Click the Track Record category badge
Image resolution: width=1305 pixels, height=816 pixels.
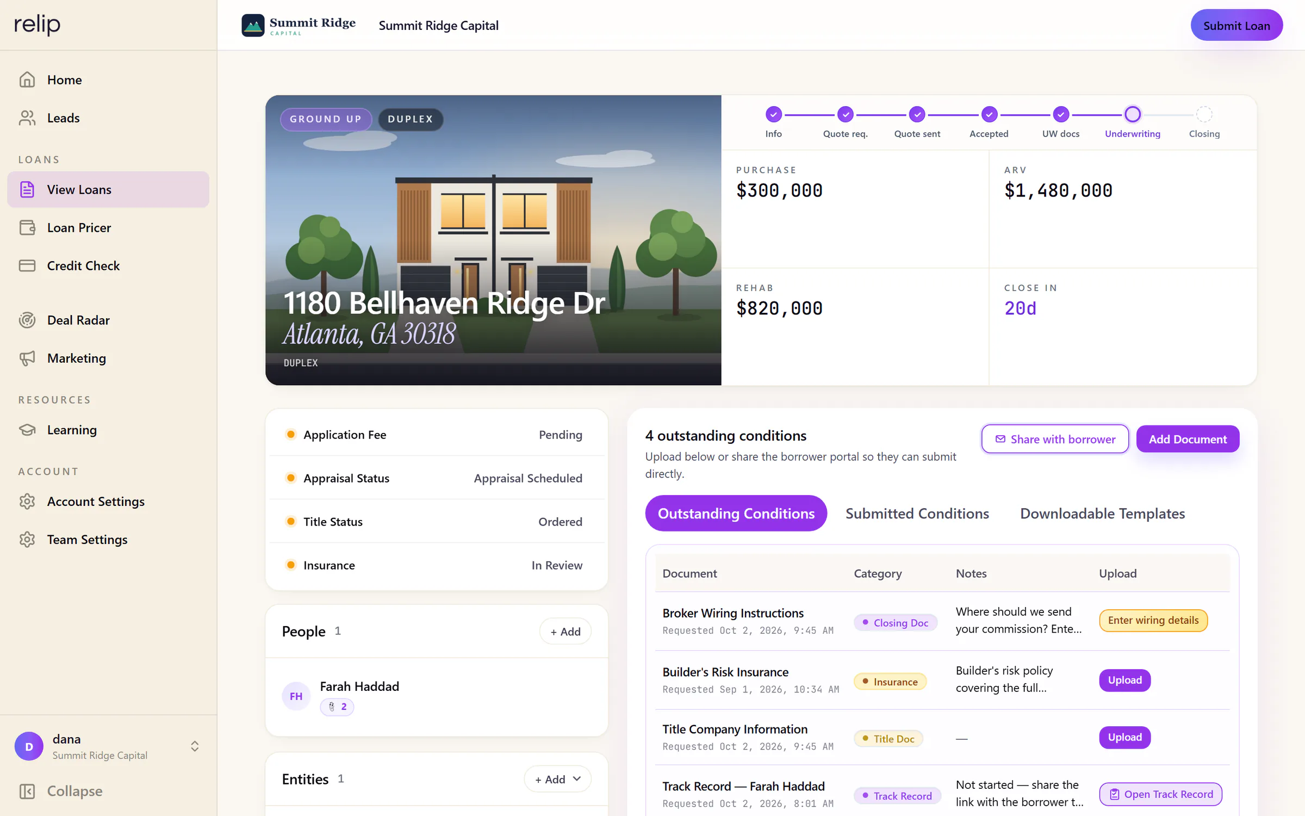[x=897, y=795]
